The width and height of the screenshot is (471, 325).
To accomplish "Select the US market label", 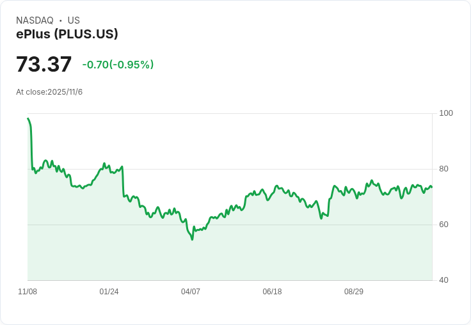I will (74, 20).
